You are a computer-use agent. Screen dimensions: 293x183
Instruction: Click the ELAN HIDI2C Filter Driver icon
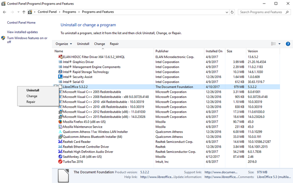tap(60, 57)
